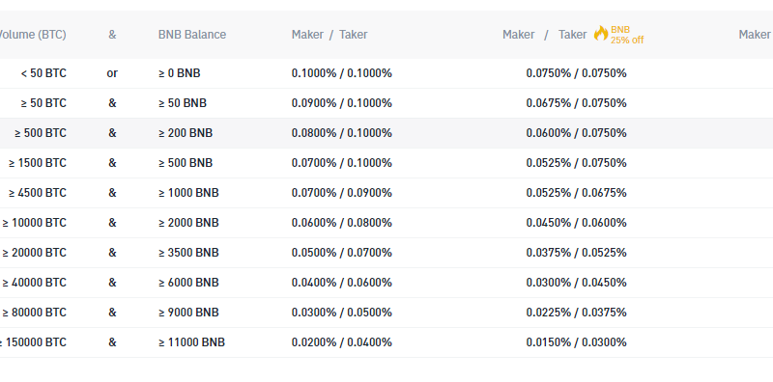Select the ≥ 11000 BNB balance cell
Screen dimensions: 773x382
[x=191, y=342]
